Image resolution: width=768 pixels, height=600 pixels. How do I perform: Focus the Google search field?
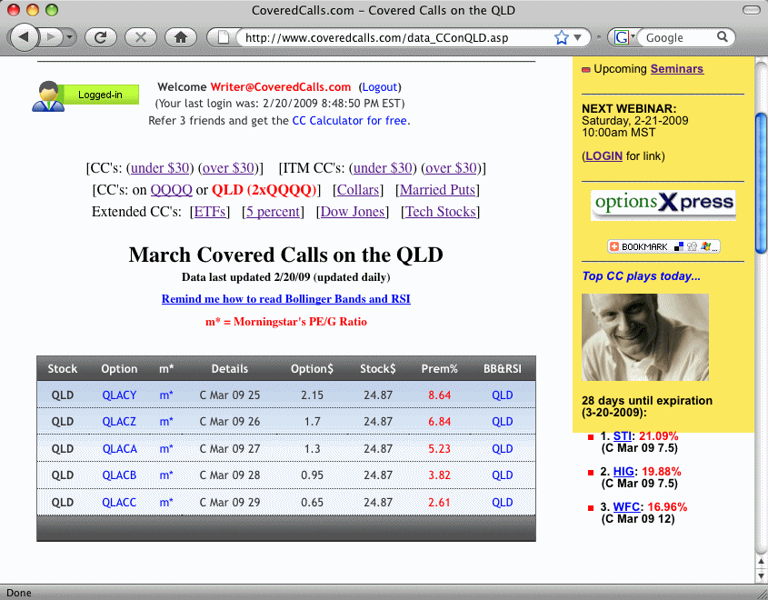678,37
